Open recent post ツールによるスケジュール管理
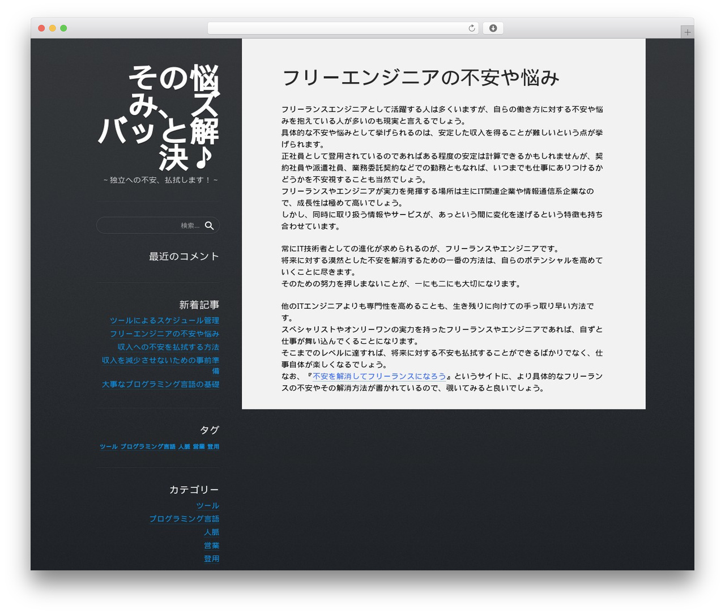725x614 pixels. 164,321
